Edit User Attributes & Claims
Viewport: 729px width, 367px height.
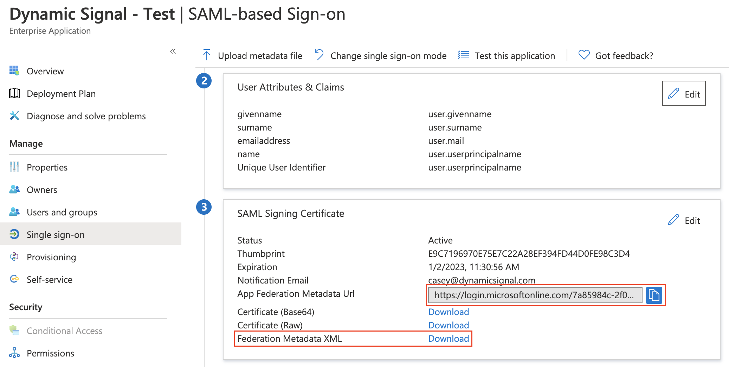coord(684,93)
